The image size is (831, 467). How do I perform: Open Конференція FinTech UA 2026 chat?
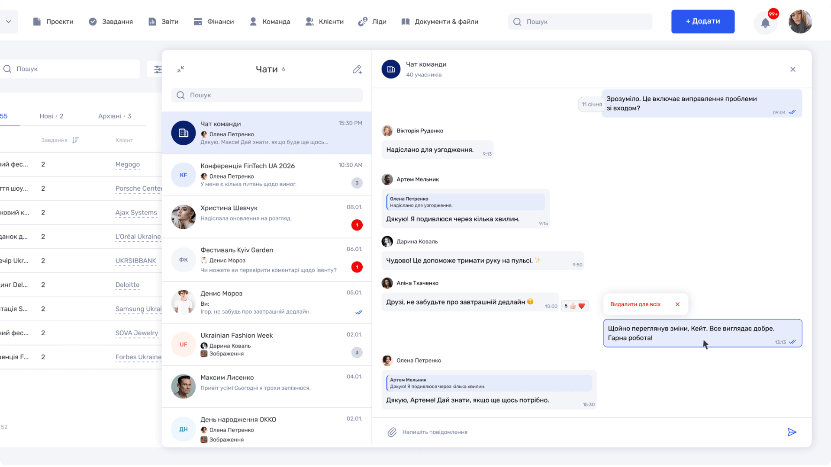267,175
